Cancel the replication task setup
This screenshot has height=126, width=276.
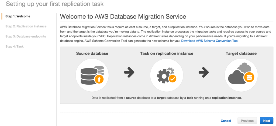coord(226,121)
